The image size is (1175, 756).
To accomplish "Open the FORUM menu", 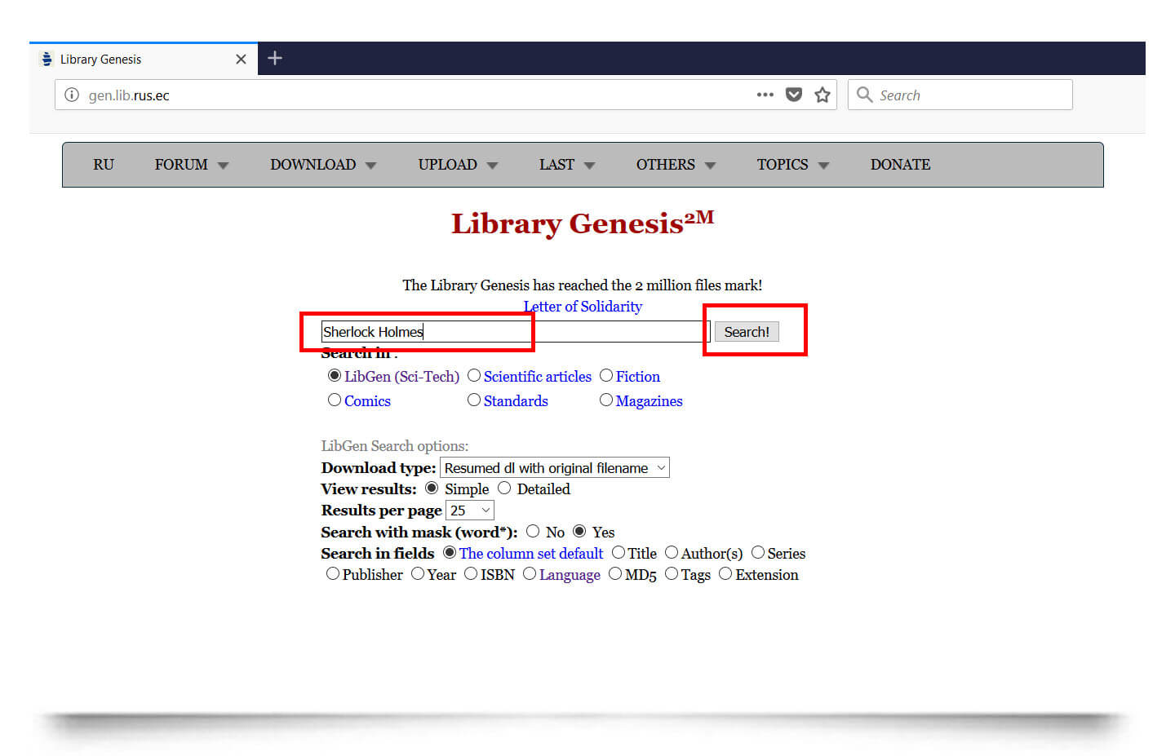I will coord(181,165).
